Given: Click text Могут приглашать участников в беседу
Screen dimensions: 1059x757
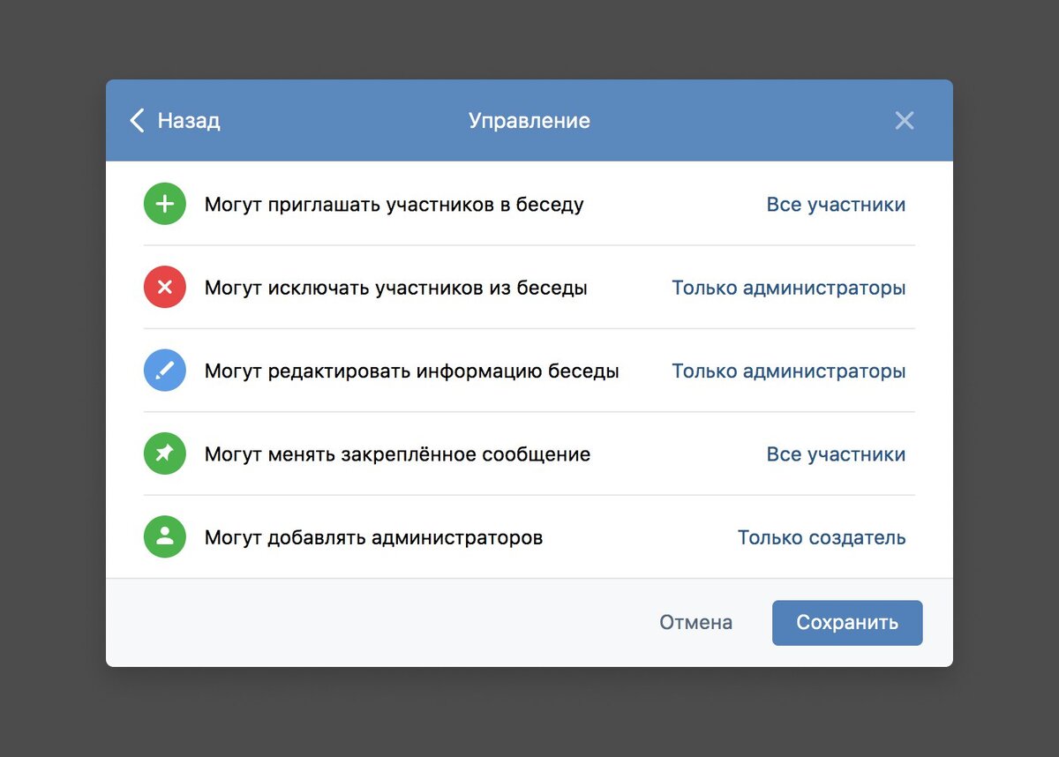Looking at the screenshot, I should pos(394,205).
